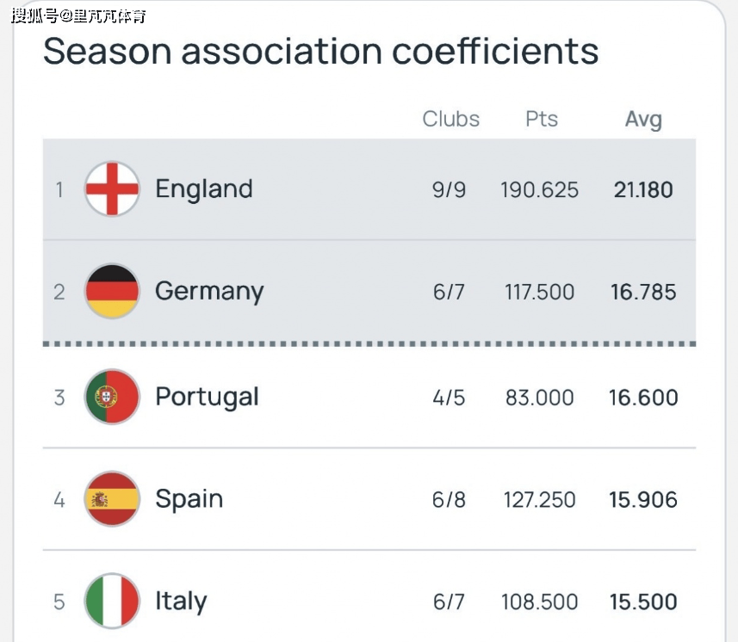Click the England flag icon
Screen dimensions: 738x642
112,188
